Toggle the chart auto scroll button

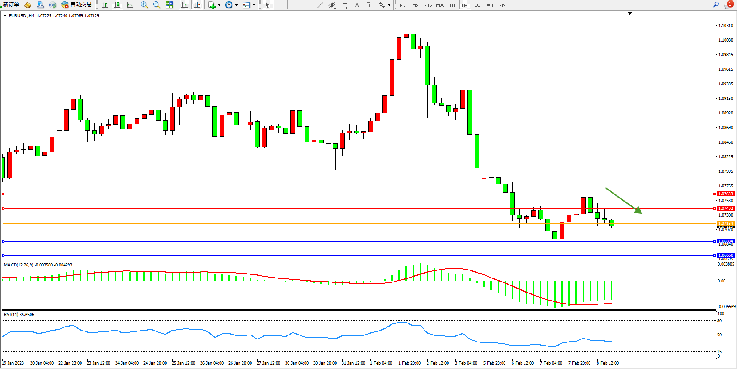click(x=185, y=5)
